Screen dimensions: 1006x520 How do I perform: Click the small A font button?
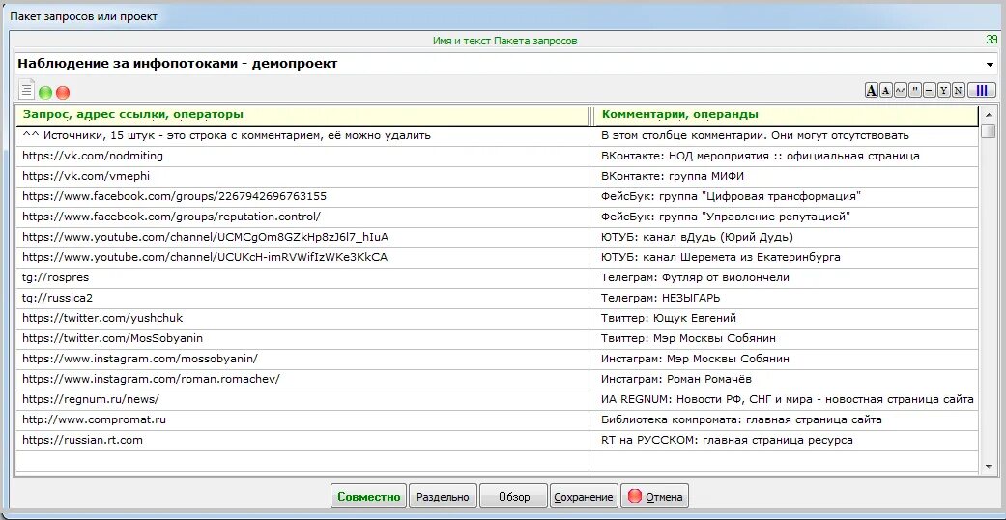(886, 91)
